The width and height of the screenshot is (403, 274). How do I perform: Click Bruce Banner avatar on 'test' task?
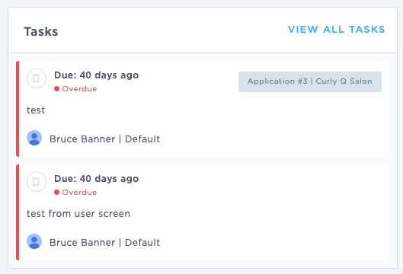coord(34,138)
